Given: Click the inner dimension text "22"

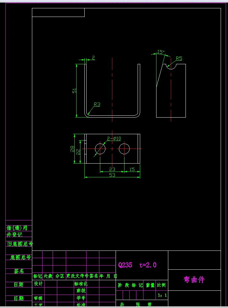Looking at the screenshot, I should [78, 152].
